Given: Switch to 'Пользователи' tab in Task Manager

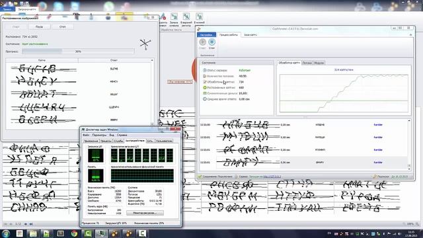Looking at the screenshot, I should coord(164,141).
